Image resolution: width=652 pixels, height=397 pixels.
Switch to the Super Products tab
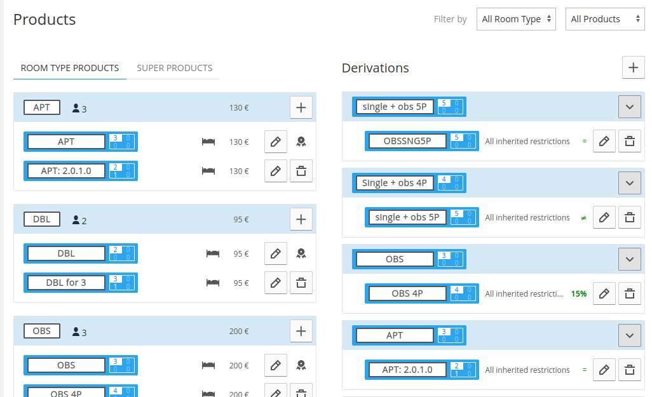174,68
